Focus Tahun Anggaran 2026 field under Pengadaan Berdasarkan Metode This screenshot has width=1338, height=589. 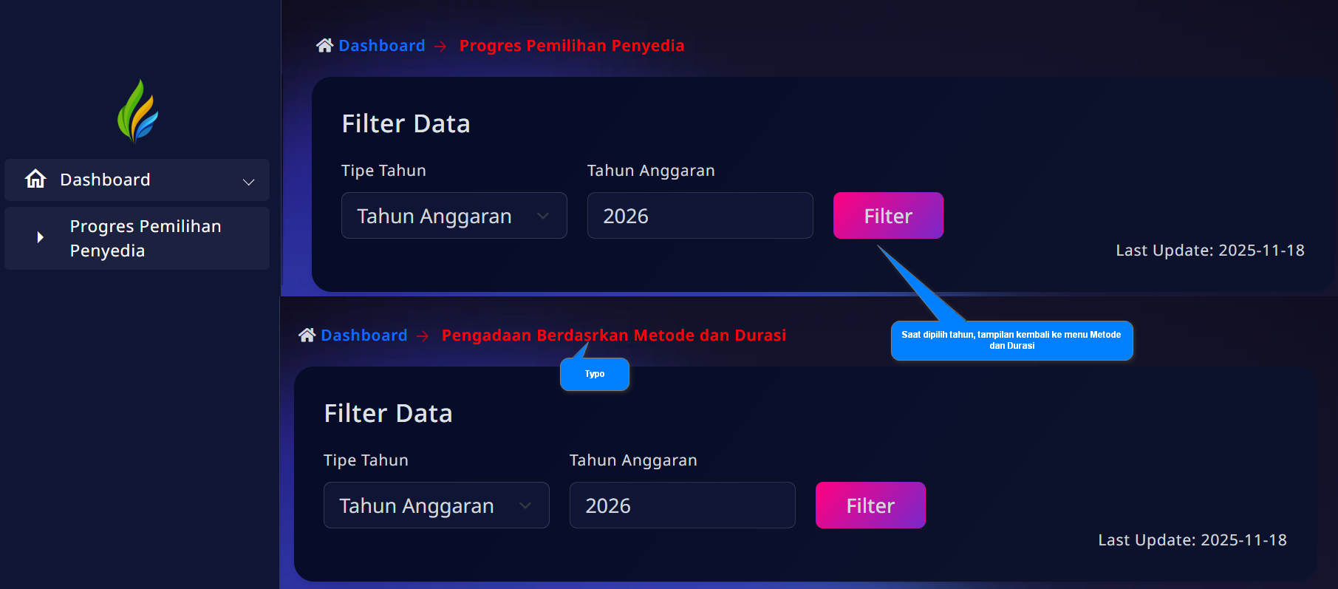(682, 505)
